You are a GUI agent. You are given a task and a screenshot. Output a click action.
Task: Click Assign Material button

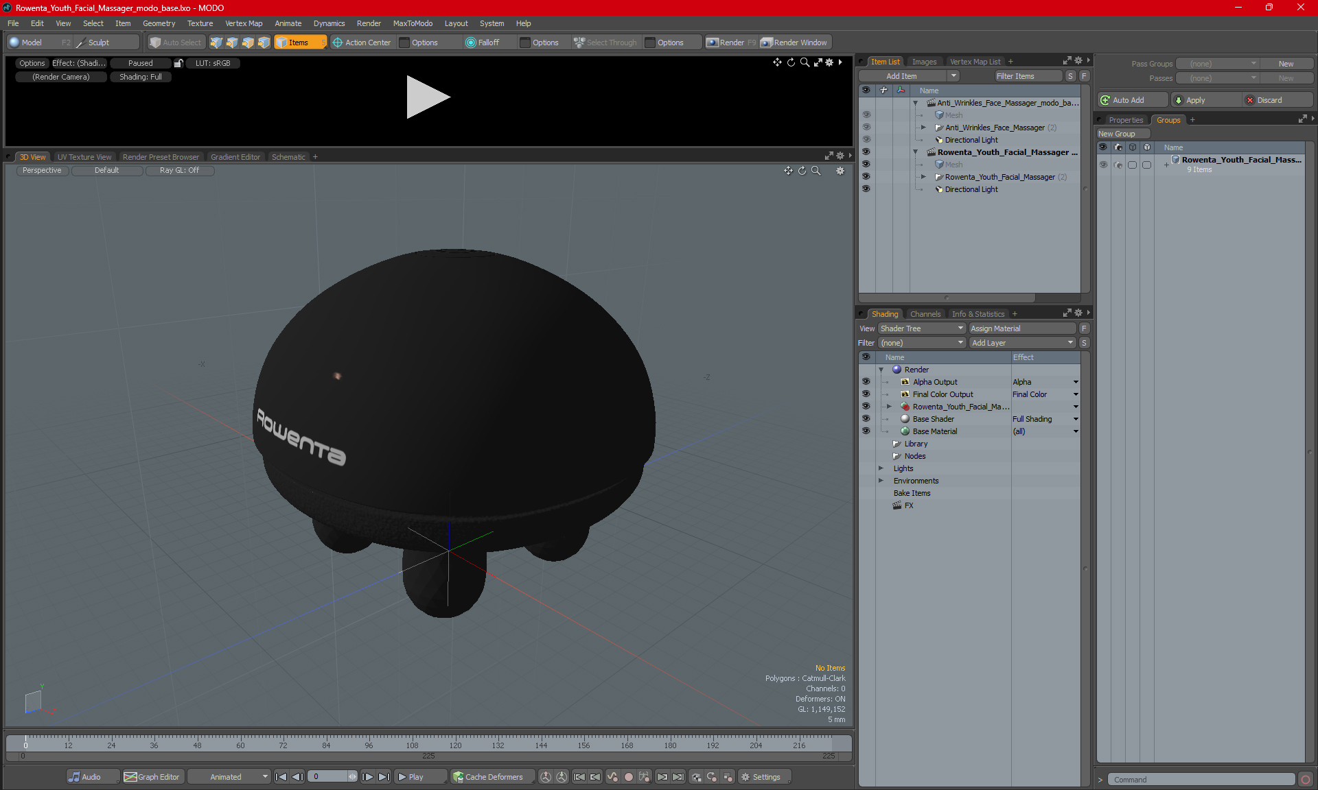tap(1021, 328)
